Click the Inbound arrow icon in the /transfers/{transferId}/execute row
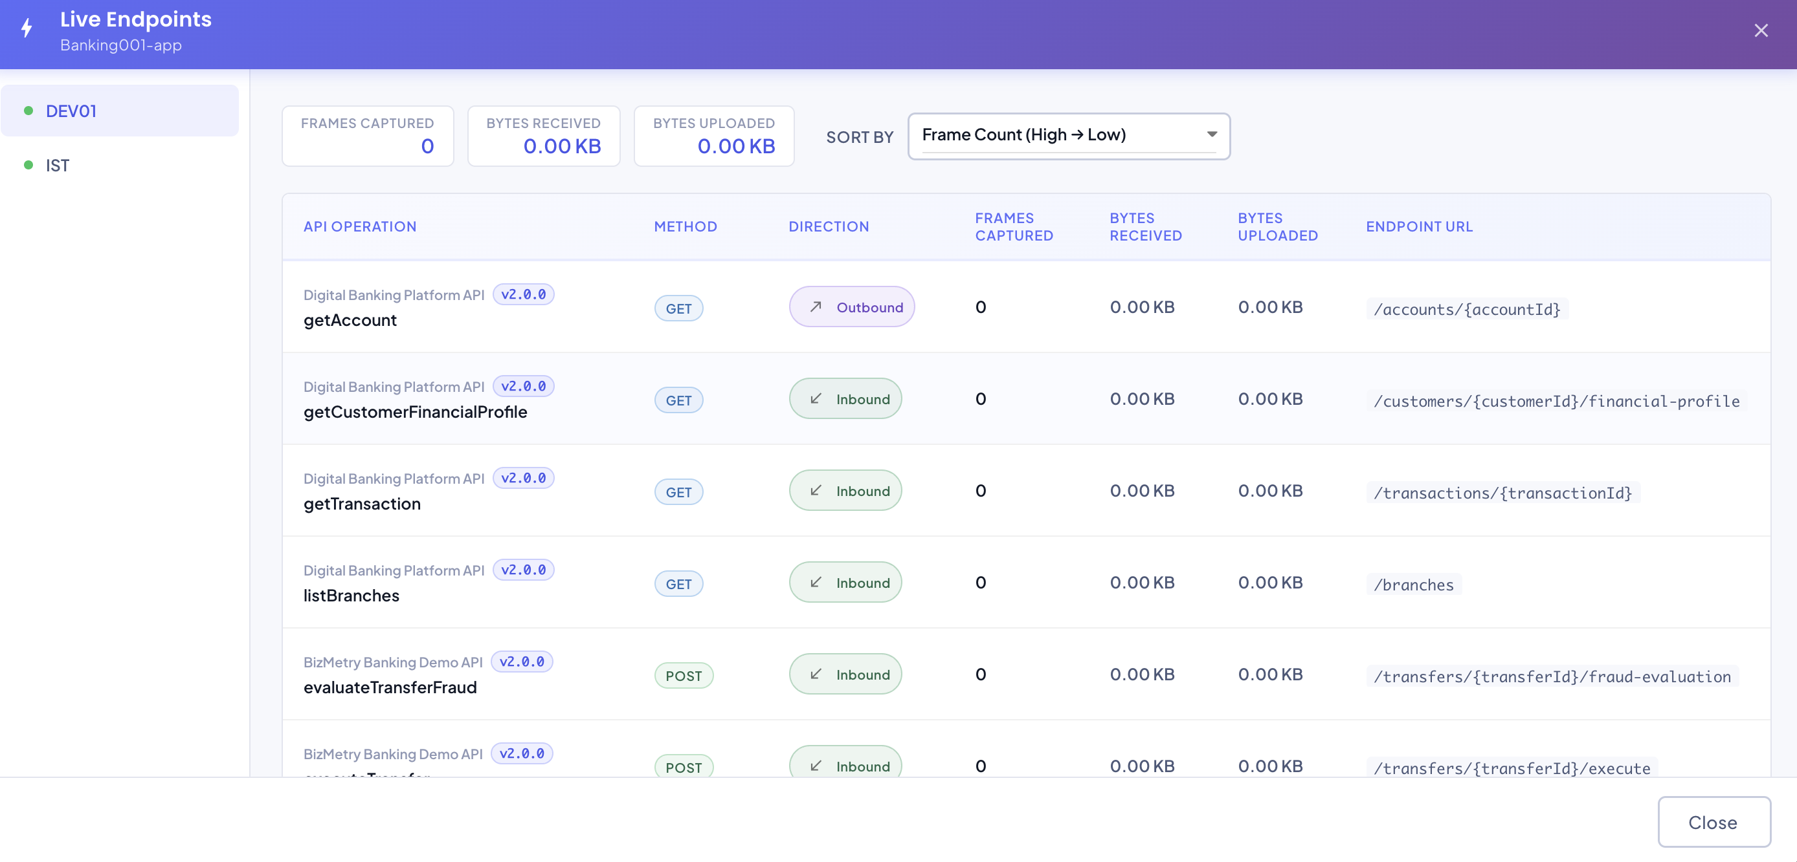The image size is (1797, 862). tap(816, 766)
